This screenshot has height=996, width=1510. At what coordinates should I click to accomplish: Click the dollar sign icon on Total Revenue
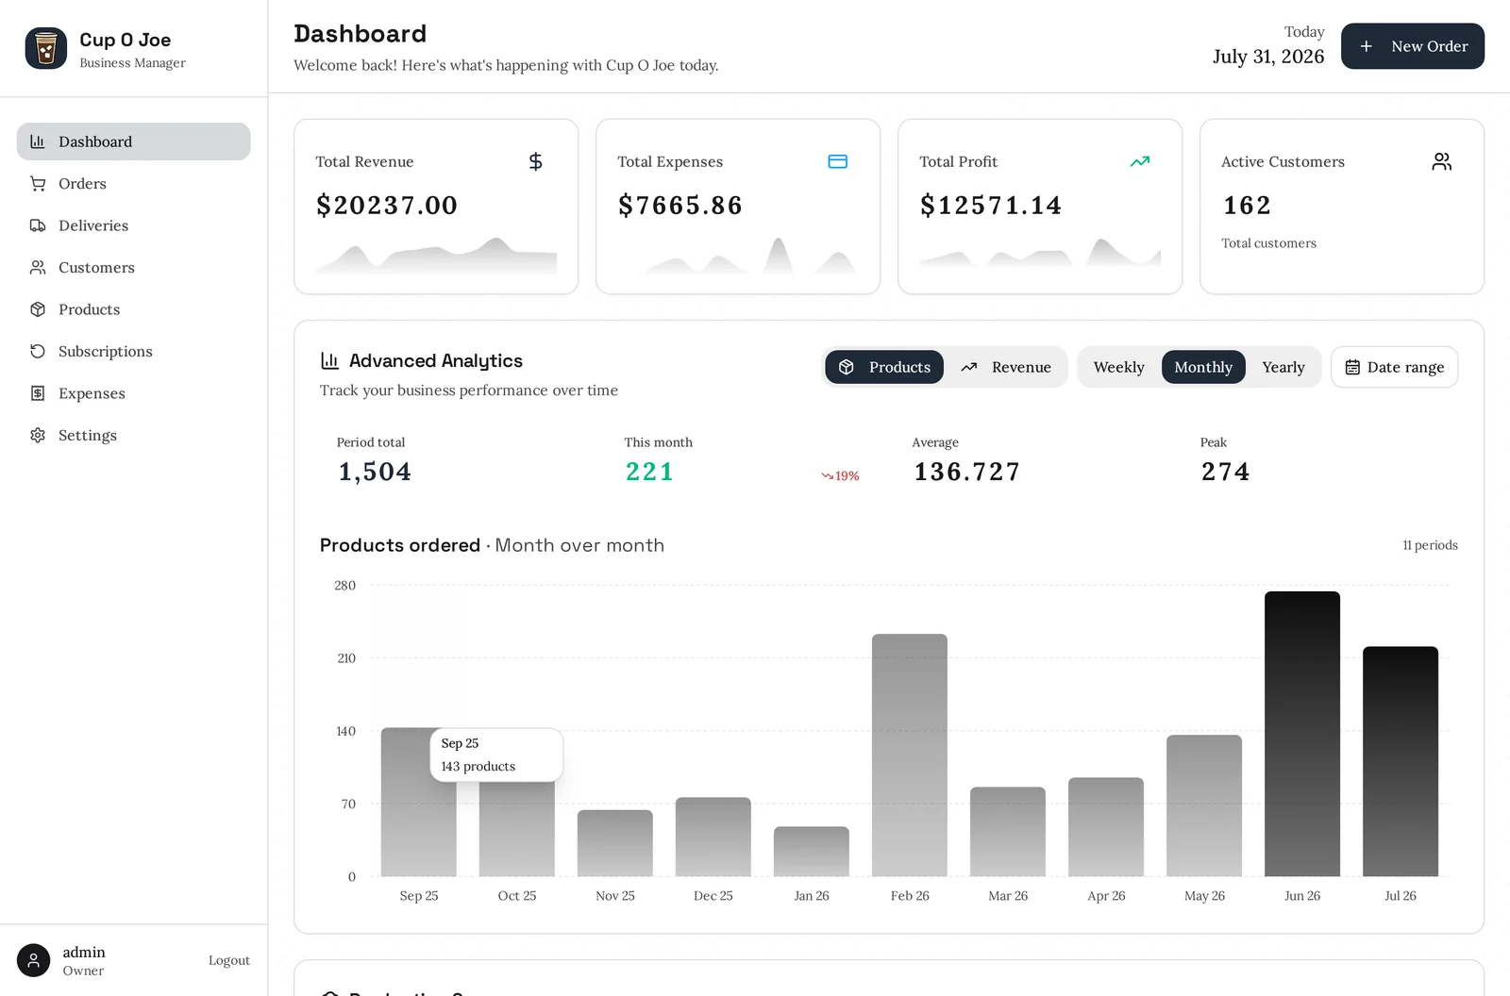click(x=535, y=161)
